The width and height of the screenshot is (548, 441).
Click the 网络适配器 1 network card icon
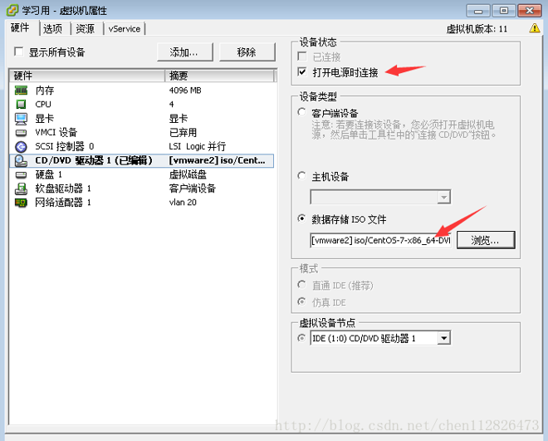(21, 203)
